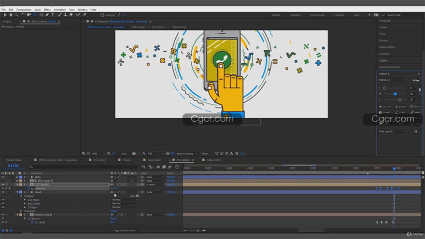425x239 pixels.
Task: Select the Type text tool
Action: [53, 15]
